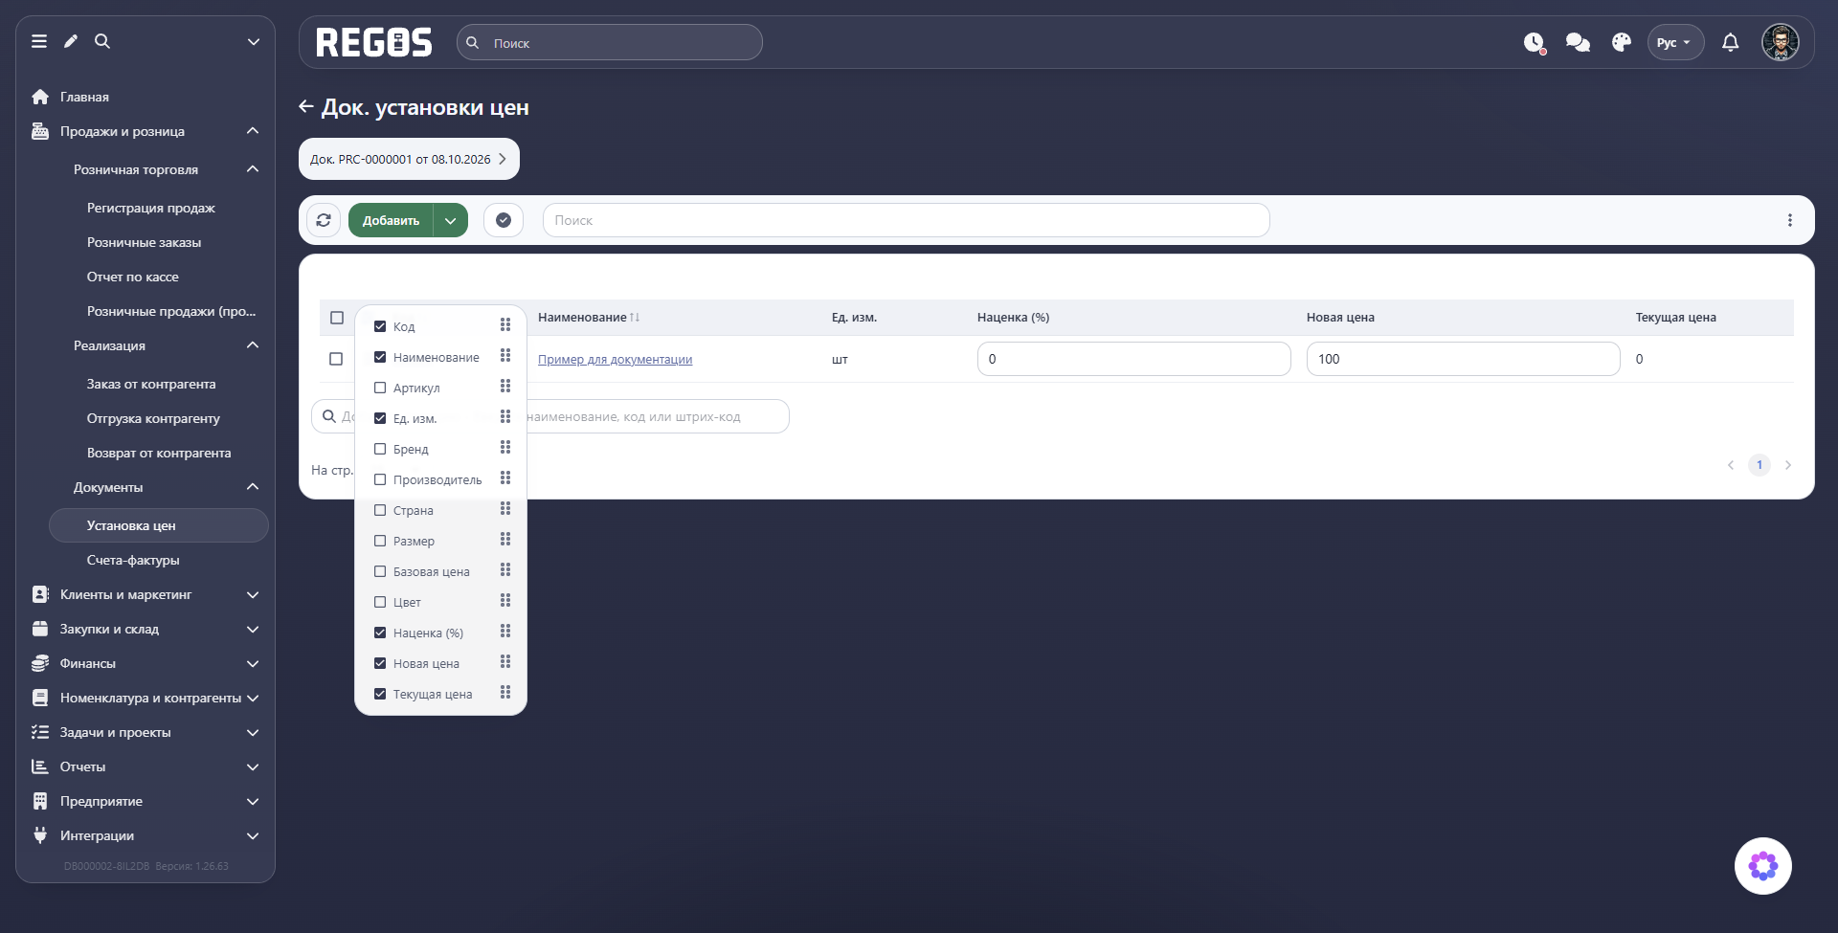The image size is (1838, 933).
Task: Open the notifications bell
Action: (x=1731, y=42)
